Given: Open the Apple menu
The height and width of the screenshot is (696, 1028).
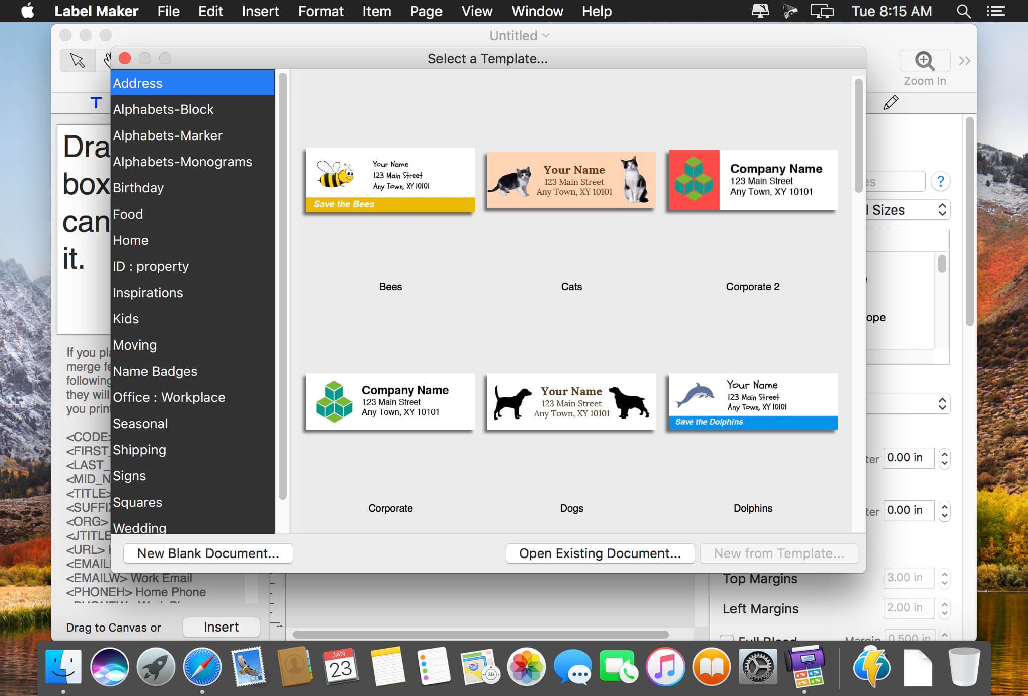Looking at the screenshot, I should click(x=28, y=11).
